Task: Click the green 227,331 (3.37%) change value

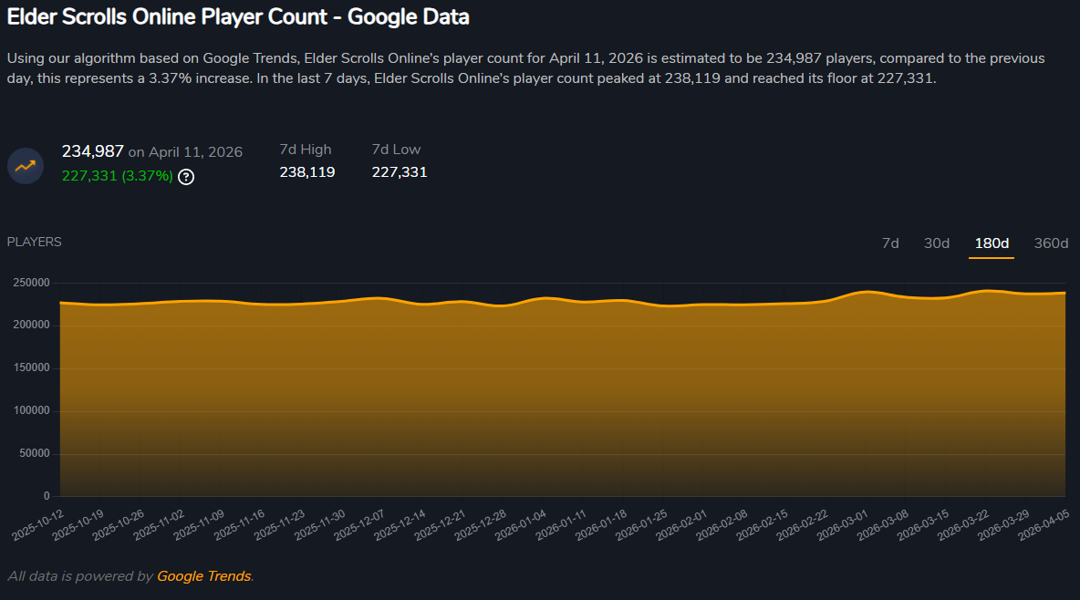Action: pyautogui.click(x=117, y=176)
